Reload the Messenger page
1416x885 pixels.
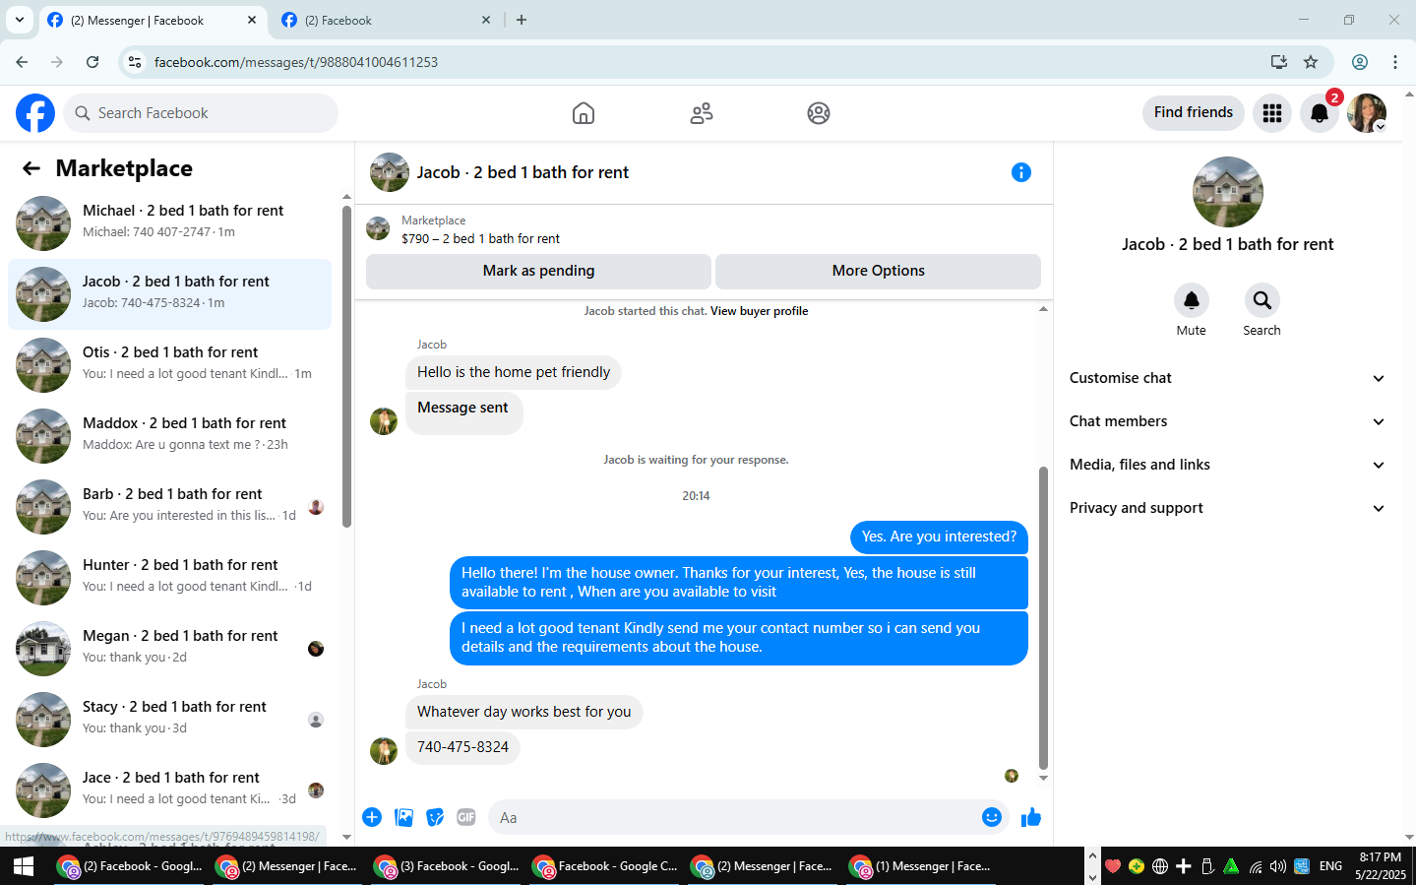pyautogui.click(x=92, y=62)
